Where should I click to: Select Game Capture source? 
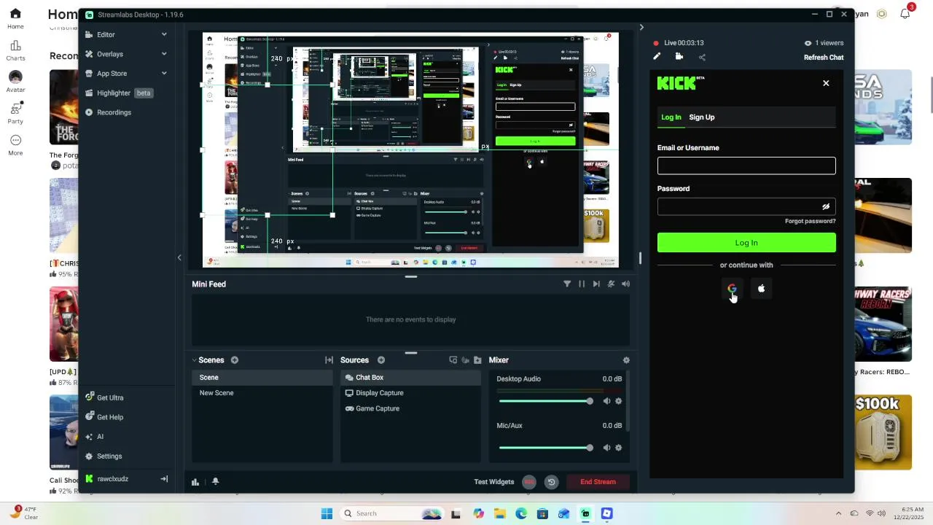[x=411, y=408]
